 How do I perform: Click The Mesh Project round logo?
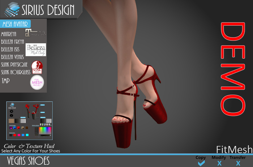(x=37, y=82)
